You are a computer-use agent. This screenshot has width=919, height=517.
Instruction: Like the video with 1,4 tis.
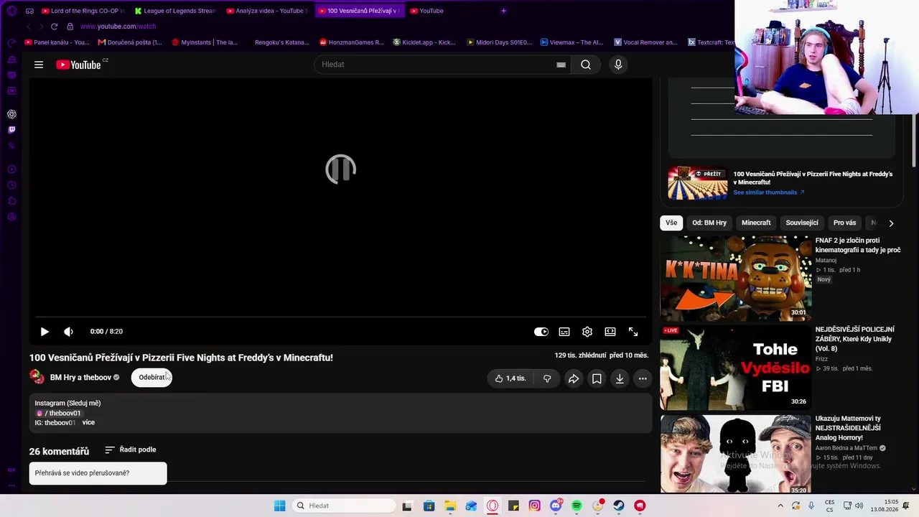coord(510,378)
